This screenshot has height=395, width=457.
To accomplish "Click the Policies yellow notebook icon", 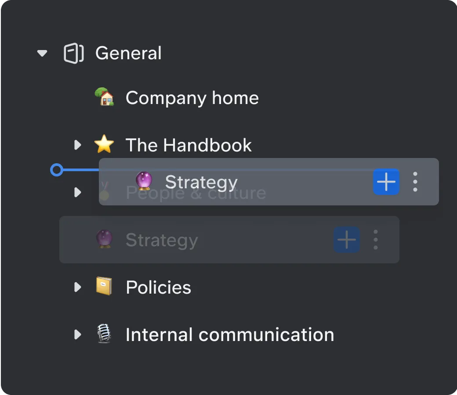I will click(104, 286).
